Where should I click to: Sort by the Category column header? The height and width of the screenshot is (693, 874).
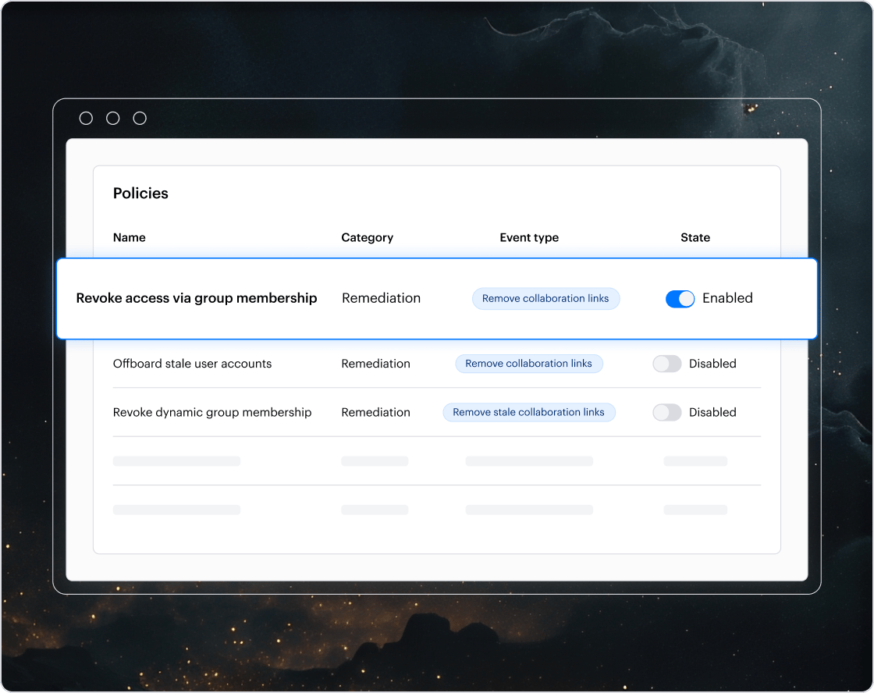[367, 237]
